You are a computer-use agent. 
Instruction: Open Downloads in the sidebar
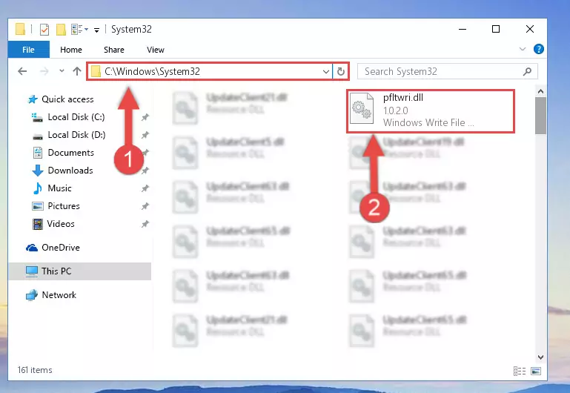click(70, 171)
